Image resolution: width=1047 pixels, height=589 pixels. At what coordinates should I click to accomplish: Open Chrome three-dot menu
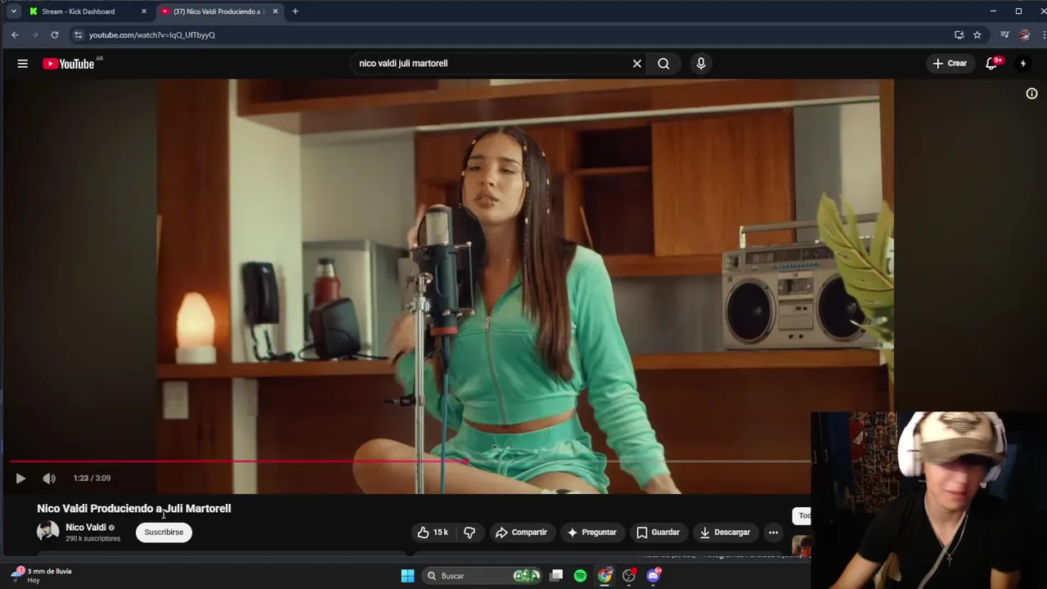1044,35
